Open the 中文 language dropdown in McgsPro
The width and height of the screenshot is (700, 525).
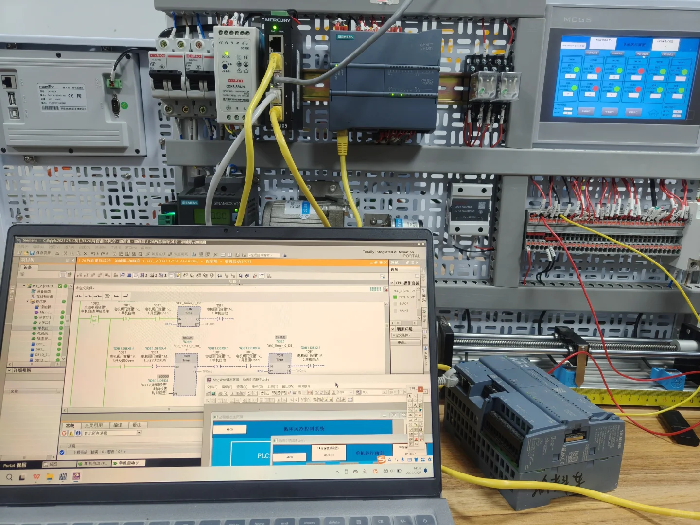(384, 392)
